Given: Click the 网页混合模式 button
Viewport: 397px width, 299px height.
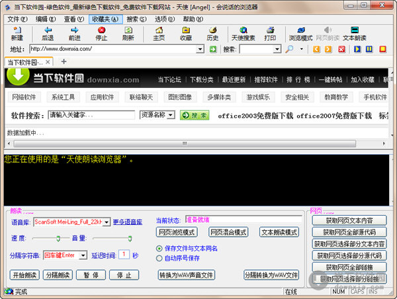Looking at the screenshot, I should point(228,232).
